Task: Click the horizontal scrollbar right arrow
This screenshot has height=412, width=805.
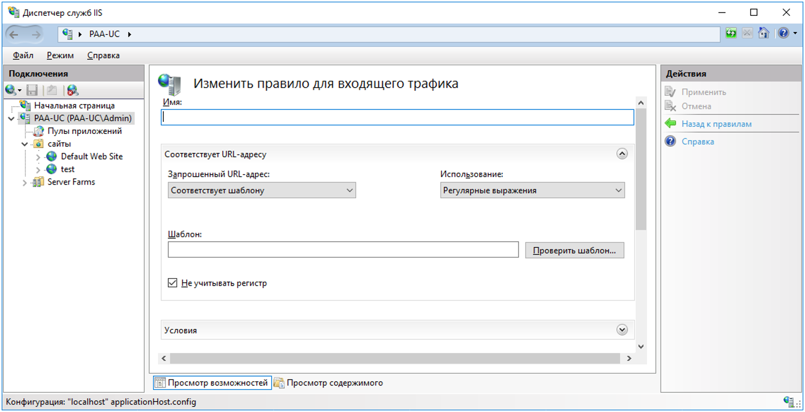Action: (x=629, y=358)
